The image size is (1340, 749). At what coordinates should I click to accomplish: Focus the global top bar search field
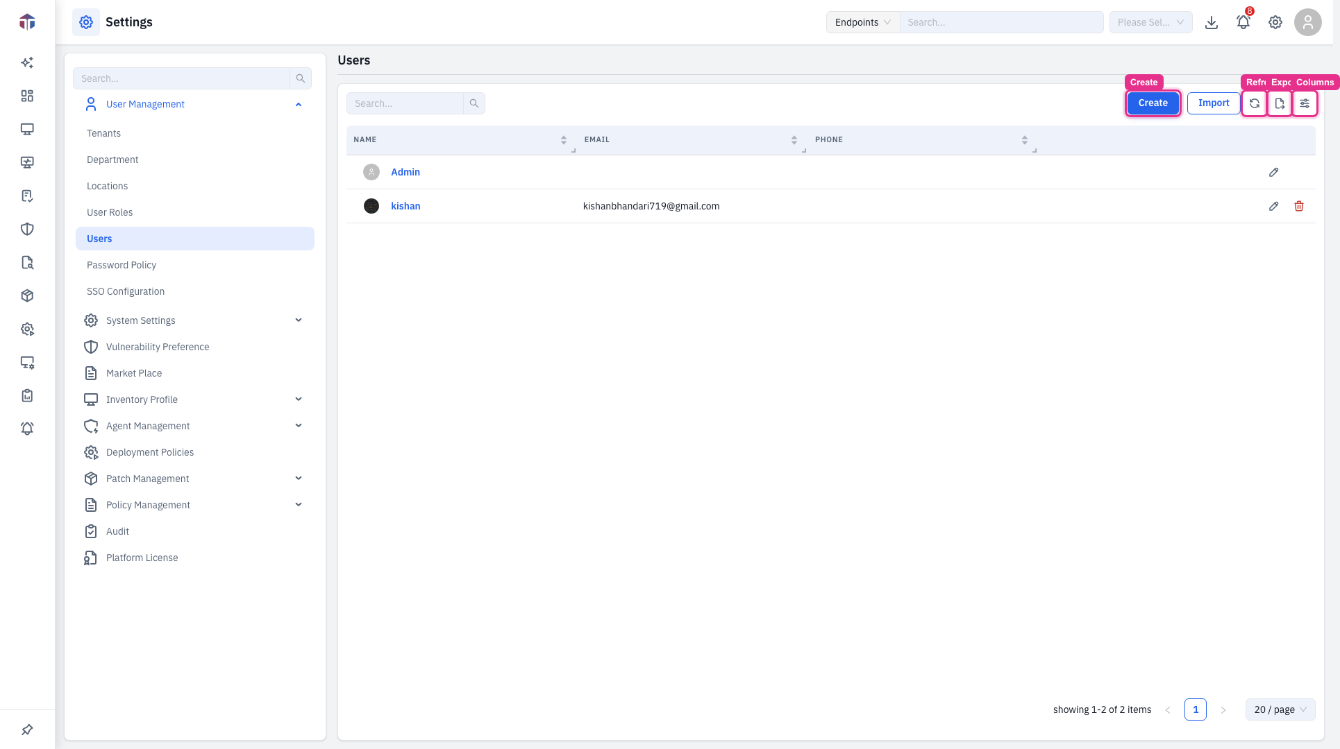tap(1001, 22)
